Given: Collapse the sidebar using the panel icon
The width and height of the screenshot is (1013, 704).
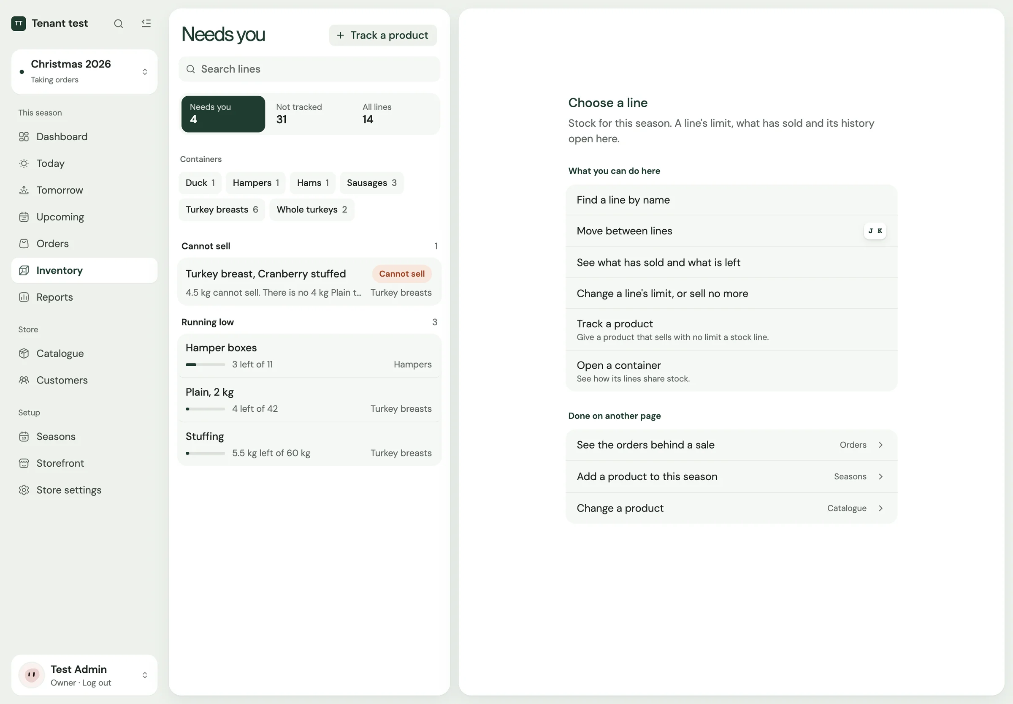Looking at the screenshot, I should pyautogui.click(x=146, y=23).
